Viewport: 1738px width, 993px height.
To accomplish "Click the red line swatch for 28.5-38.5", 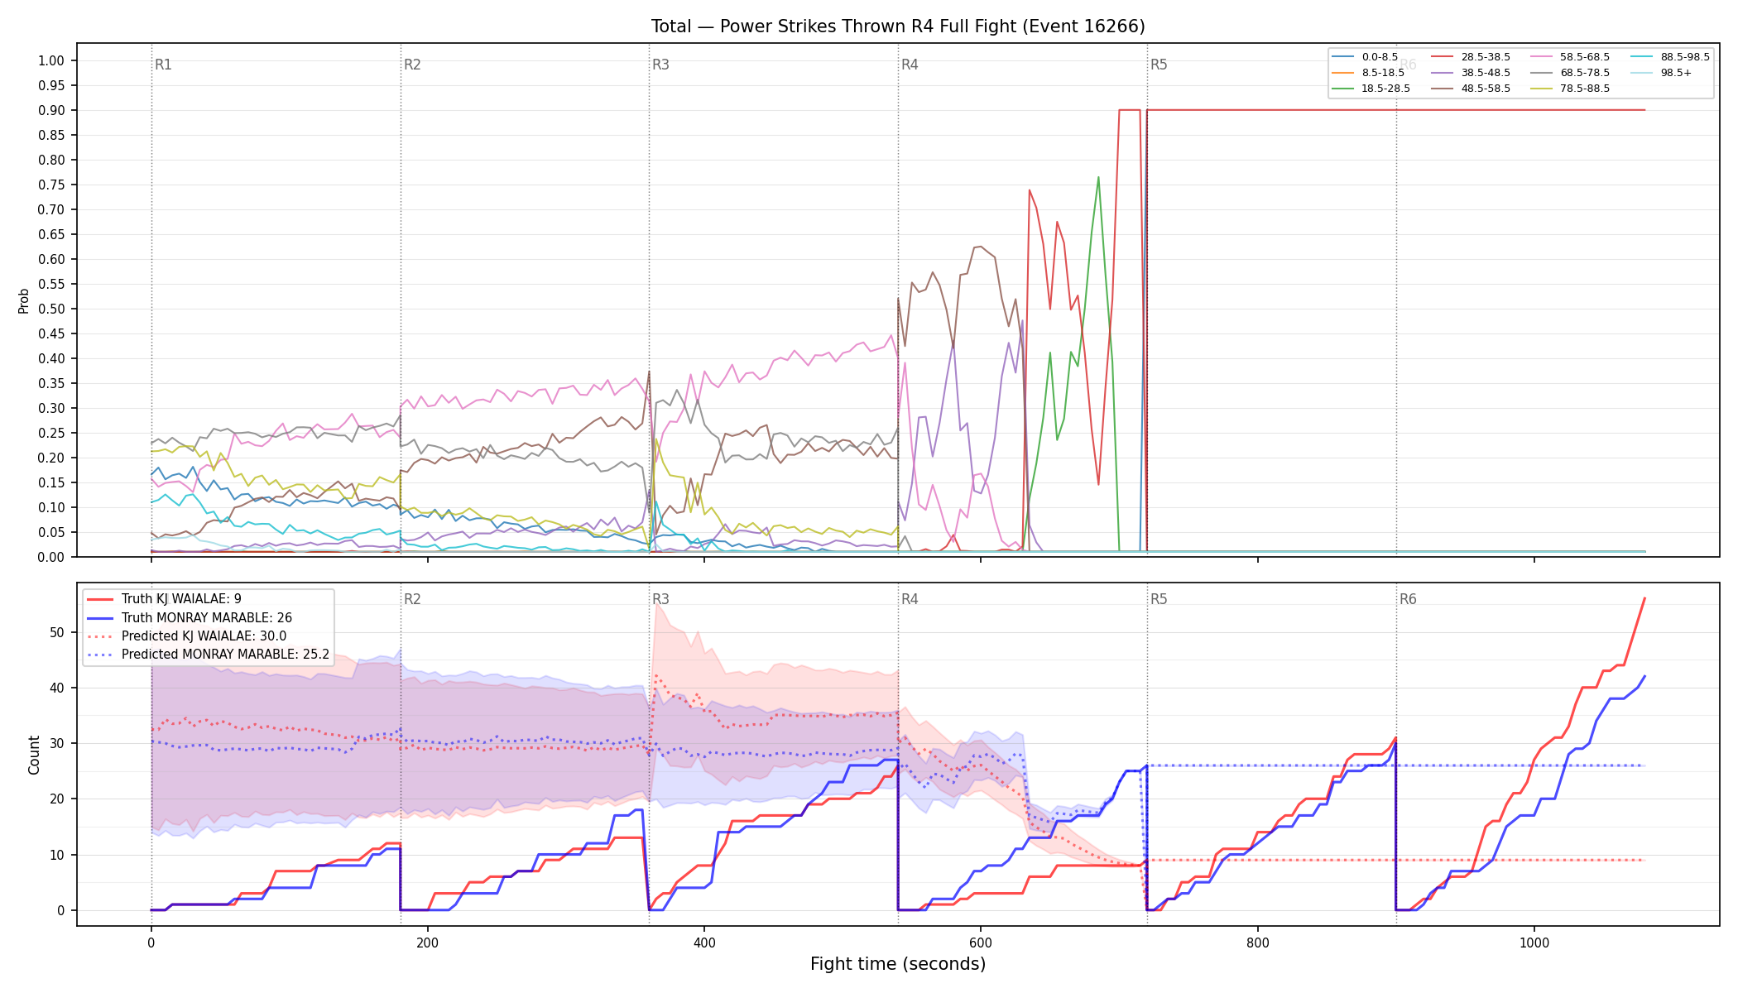I will click(1443, 57).
